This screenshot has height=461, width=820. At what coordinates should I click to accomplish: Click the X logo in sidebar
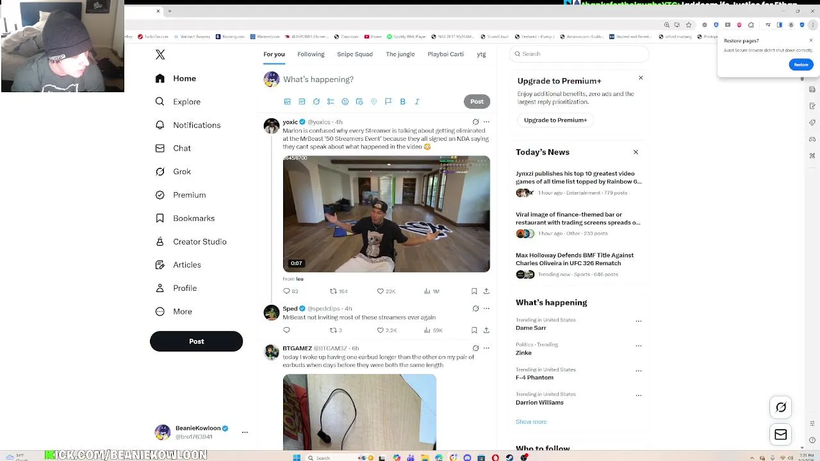(x=160, y=55)
